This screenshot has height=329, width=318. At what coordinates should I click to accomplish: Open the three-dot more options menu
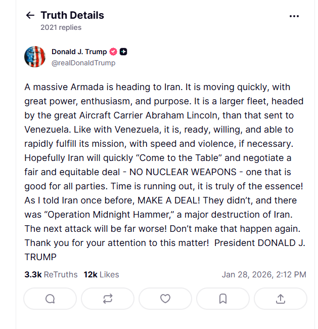[294, 16]
